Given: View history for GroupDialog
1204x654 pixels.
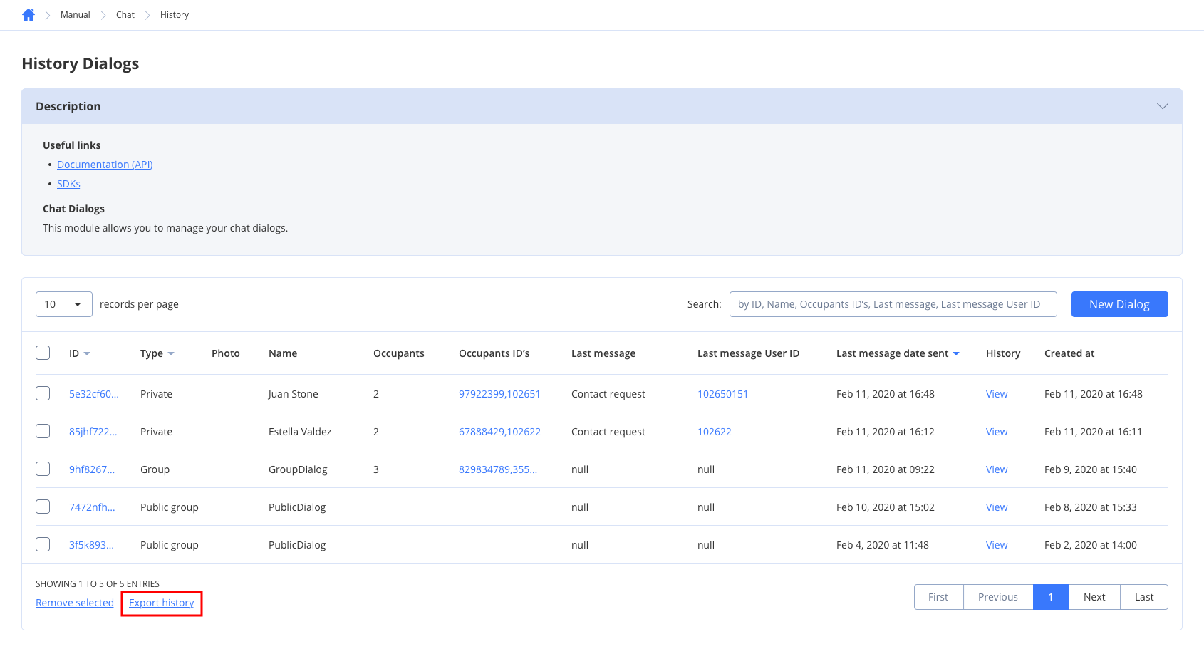Looking at the screenshot, I should [x=997, y=469].
